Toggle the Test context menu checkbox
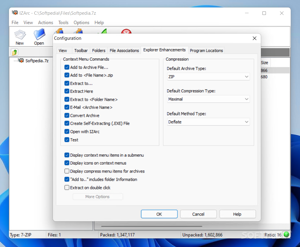Screen dimensions: 300x247 coord(67,140)
